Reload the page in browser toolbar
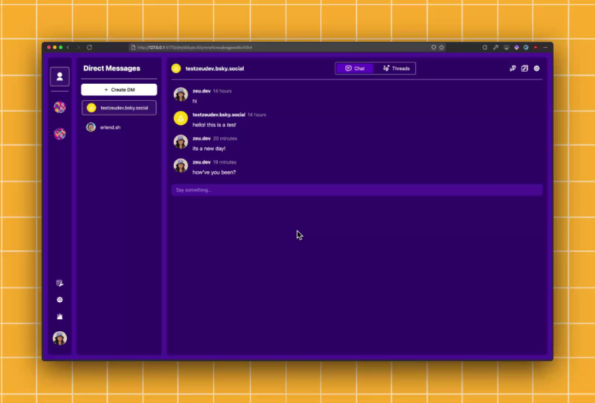595x403 pixels. click(89, 48)
